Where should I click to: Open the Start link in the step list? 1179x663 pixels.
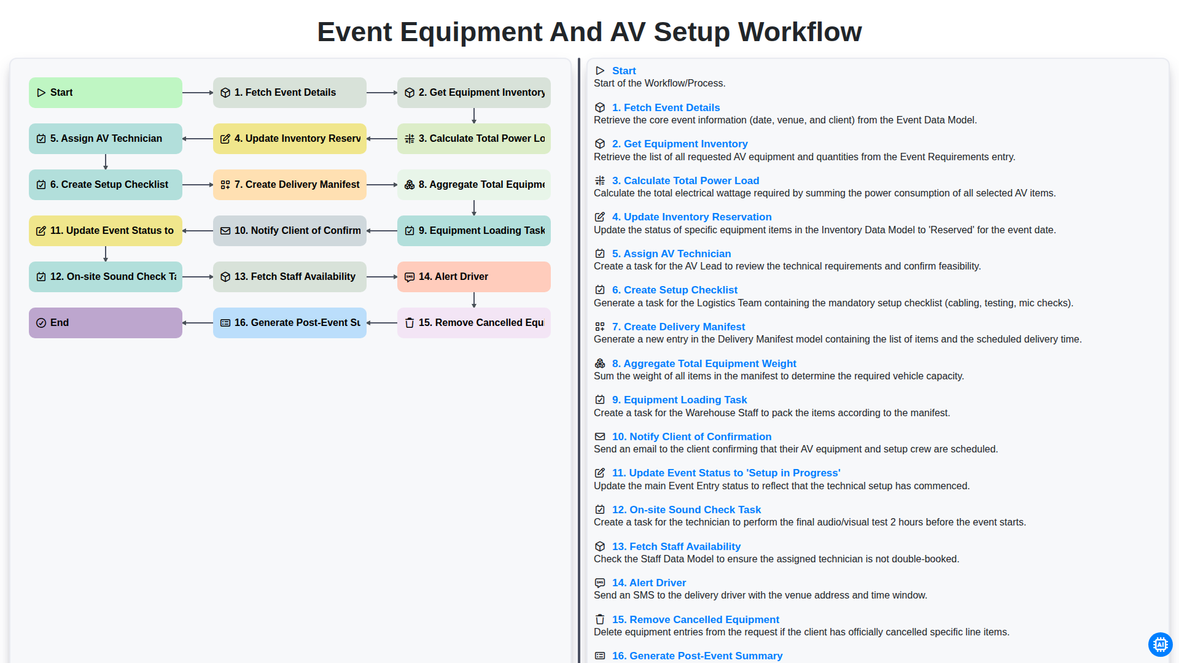624,71
